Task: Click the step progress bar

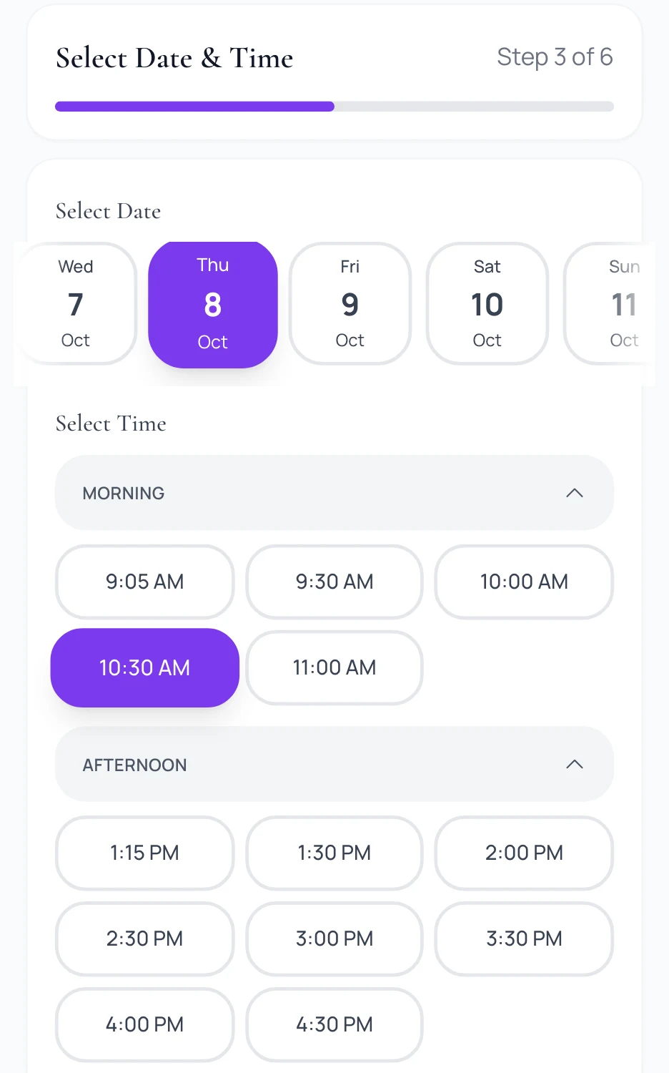Action: (x=334, y=107)
